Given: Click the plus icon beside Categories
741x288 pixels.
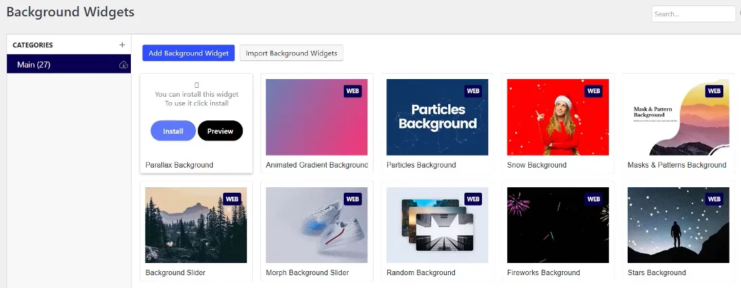Looking at the screenshot, I should [122, 45].
